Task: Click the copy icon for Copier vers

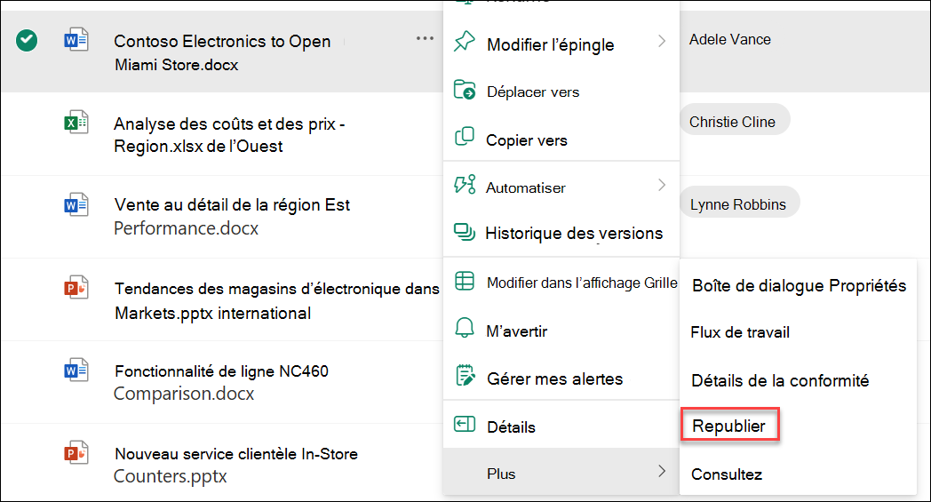Action: point(465,137)
